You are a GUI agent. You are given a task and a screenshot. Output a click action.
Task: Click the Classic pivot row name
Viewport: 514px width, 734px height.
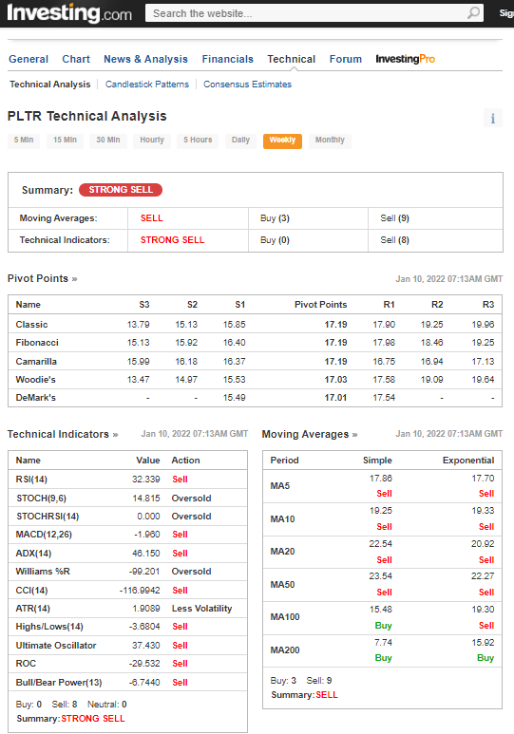[x=32, y=325]
